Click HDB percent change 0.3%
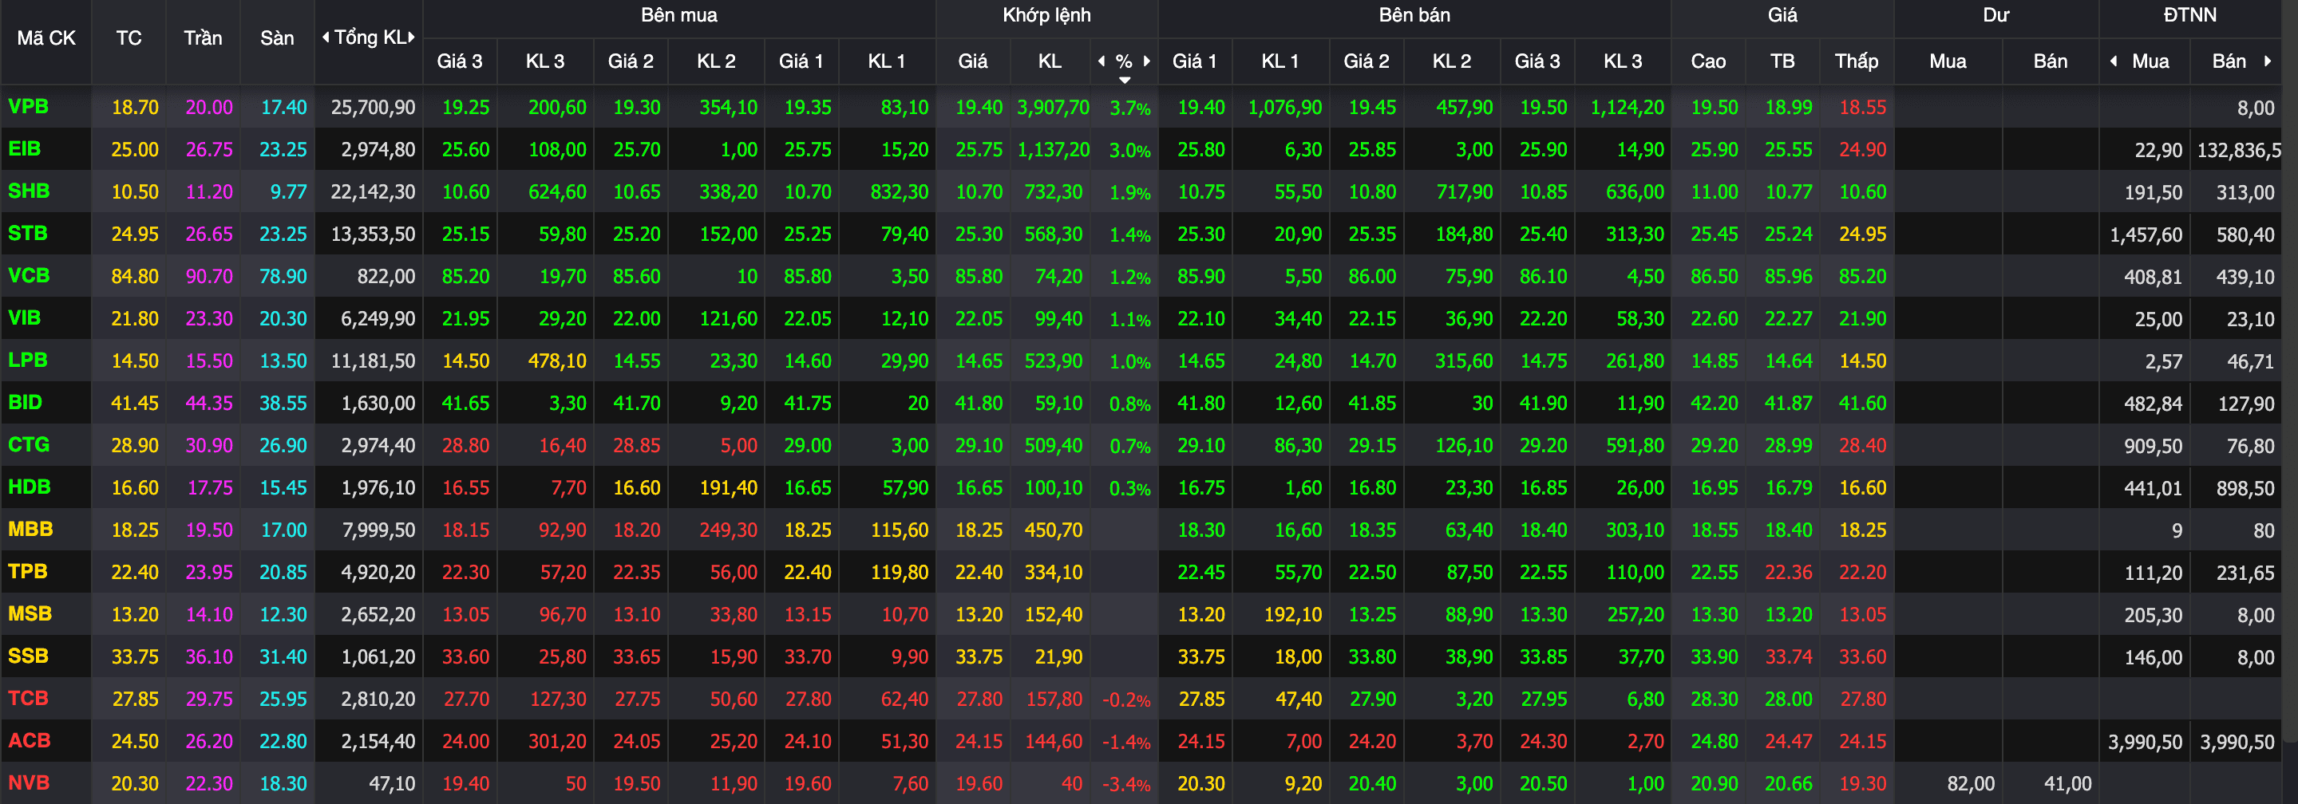The height and width of the screenshot is (804, 2298). 1129,488
